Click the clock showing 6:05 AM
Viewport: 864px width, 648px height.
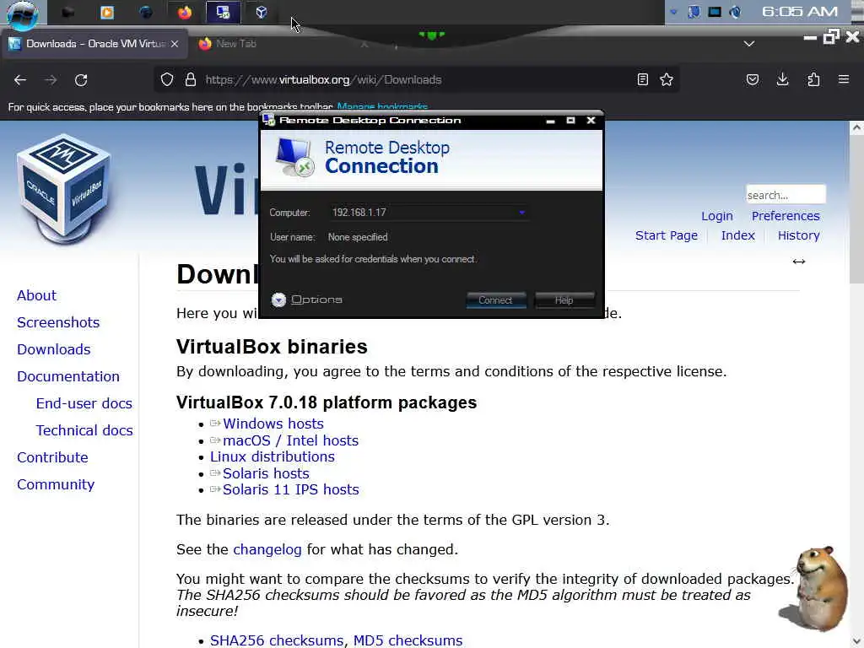(x=799, y=12)
